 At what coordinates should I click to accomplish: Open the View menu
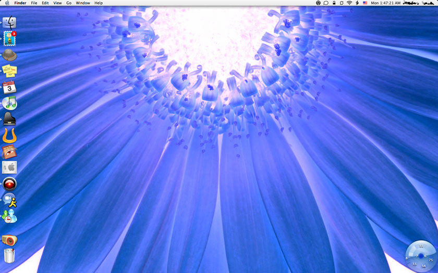[57, 3]
